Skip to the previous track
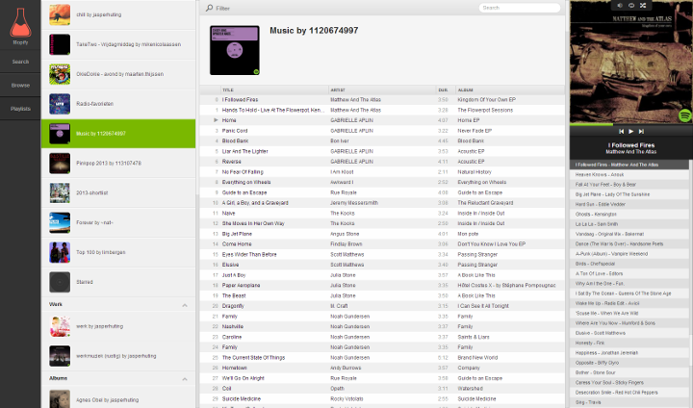The height and width of the screenshot is (408, 693). (621, 131)
